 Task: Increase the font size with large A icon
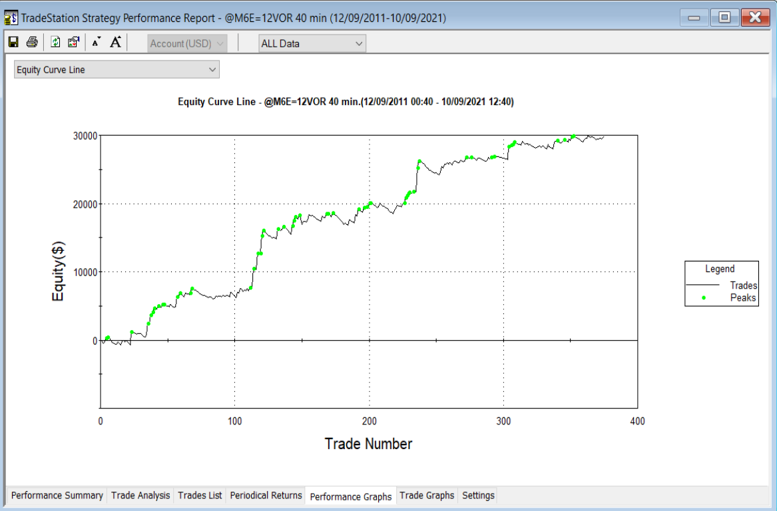coord(115,42)
